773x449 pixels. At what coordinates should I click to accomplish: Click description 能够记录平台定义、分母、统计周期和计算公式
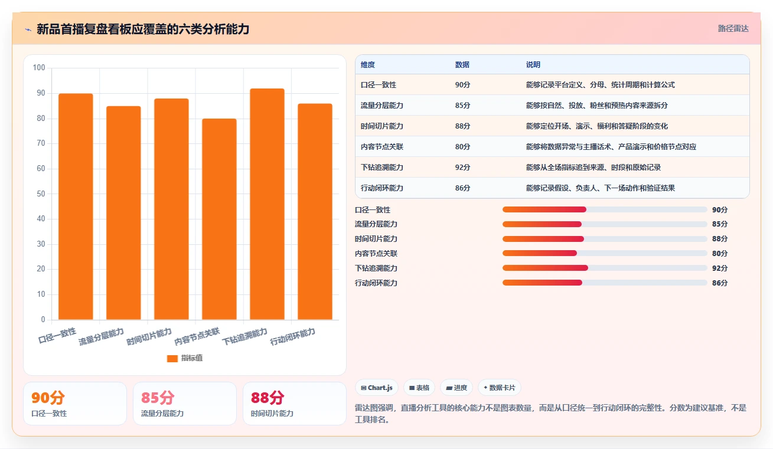(x=601, y=85)
